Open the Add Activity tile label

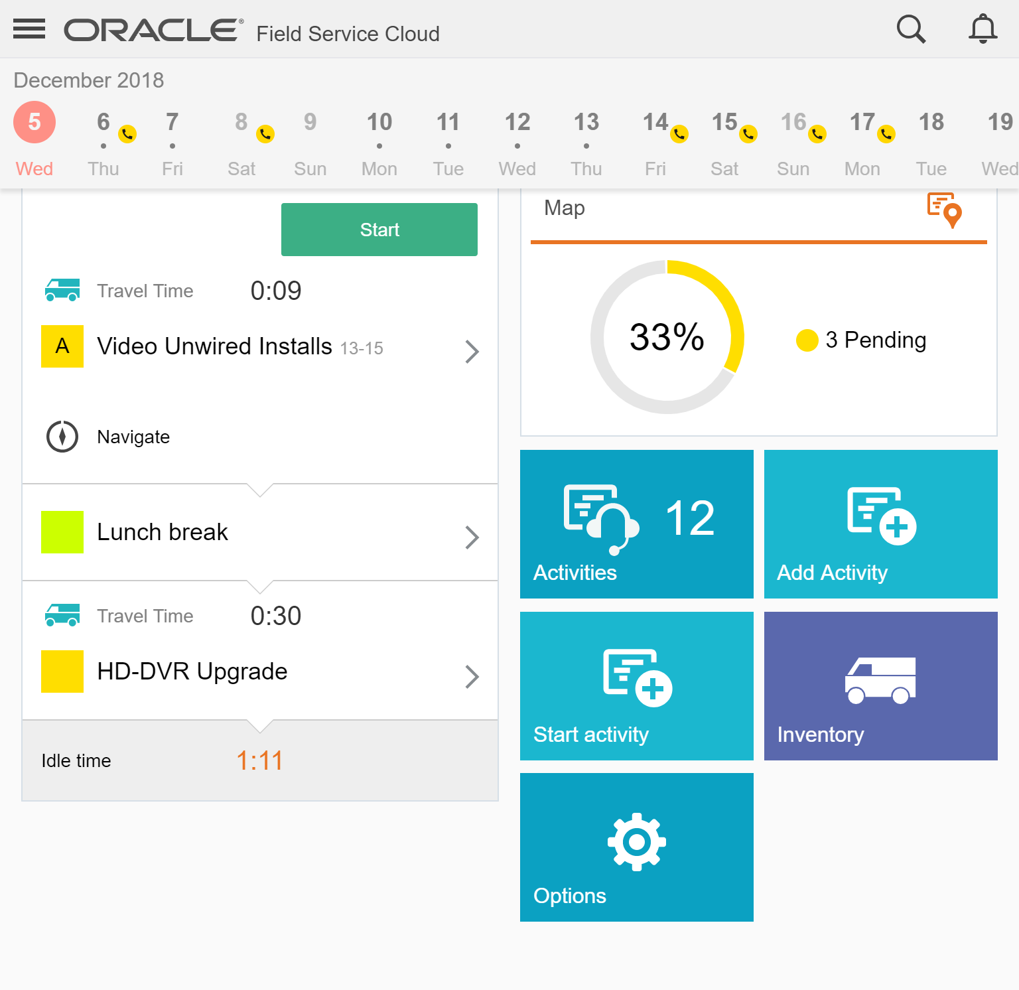click(832, 573)
